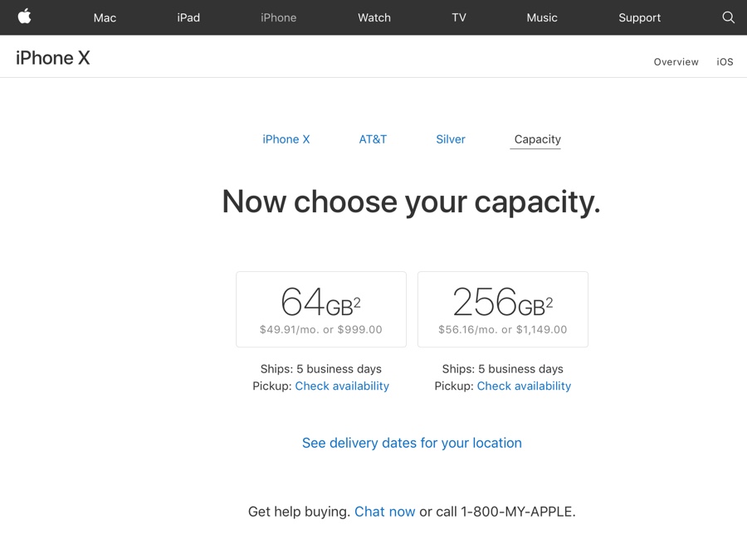This screenshot has width=747, height=534.
Task: Select the Capacity step tab
Action: [537, 139]
